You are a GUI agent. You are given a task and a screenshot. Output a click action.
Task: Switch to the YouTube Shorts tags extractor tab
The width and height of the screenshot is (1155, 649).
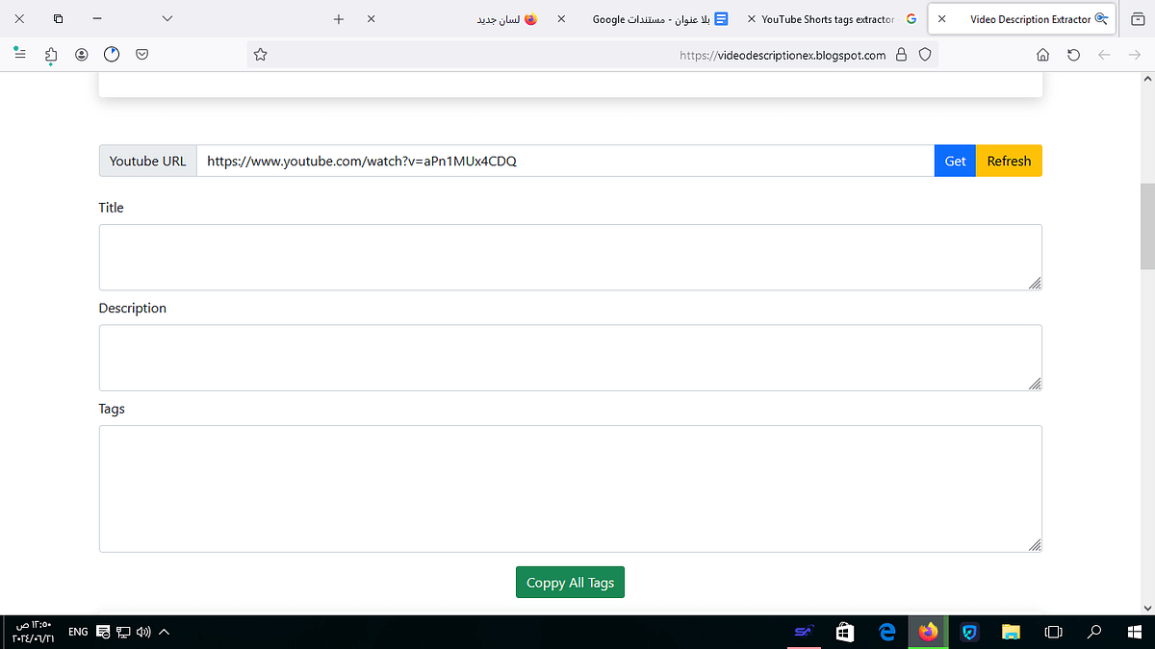click(x=828, y=18)
